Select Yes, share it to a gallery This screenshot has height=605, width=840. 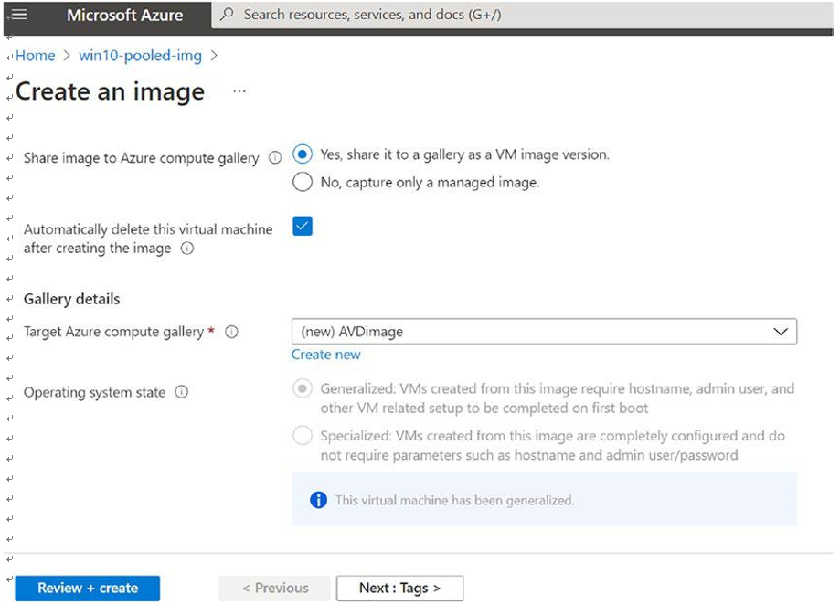[x=303, y=154]
